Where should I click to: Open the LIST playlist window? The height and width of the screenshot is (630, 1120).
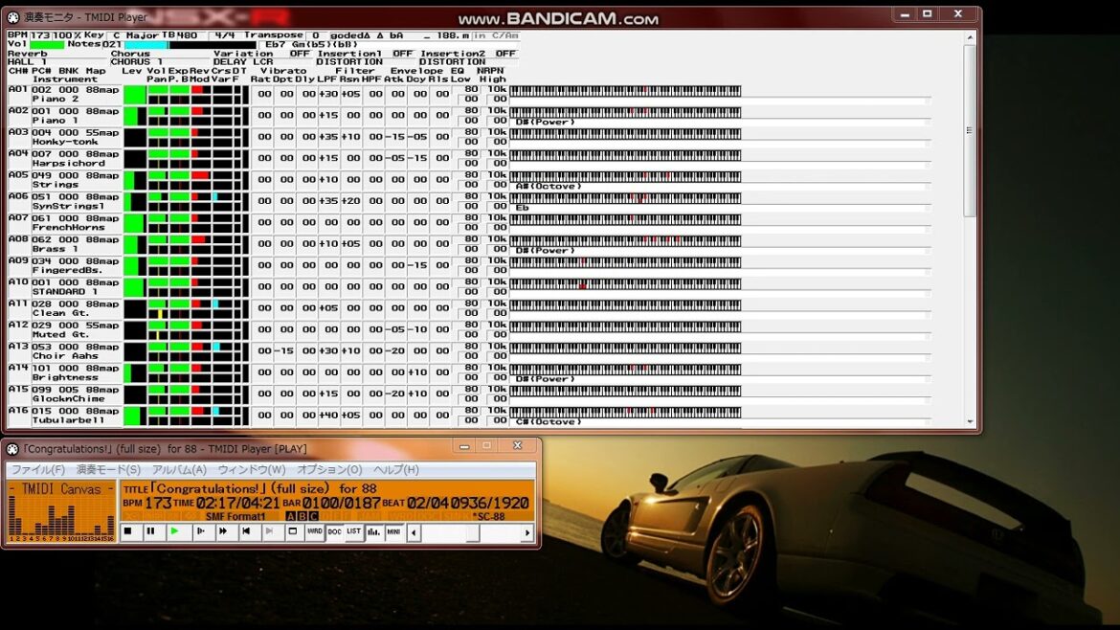coord(353,532)
